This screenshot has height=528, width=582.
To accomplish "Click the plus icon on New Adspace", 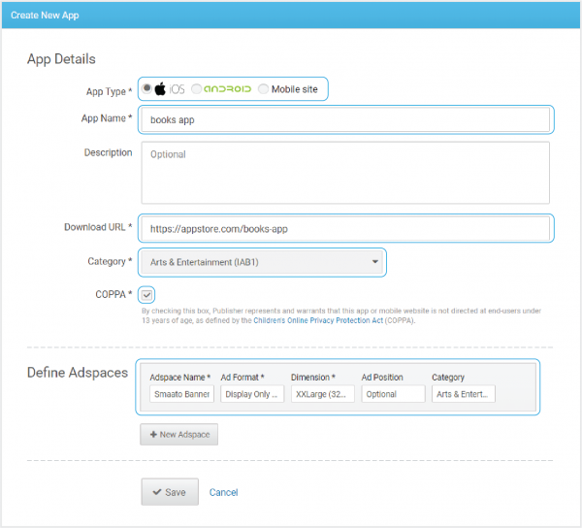I will (x=153, y=434).
